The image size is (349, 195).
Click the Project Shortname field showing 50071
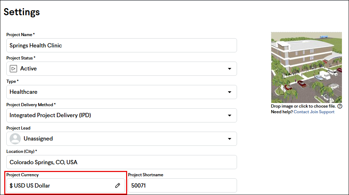click(182, 185)
